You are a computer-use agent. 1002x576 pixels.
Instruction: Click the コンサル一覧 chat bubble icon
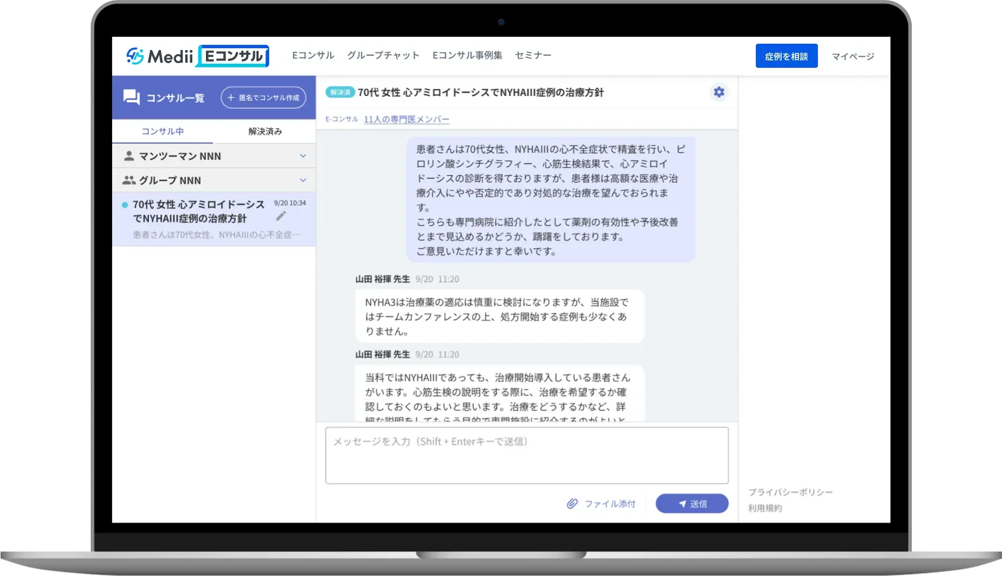pos(131,97)
